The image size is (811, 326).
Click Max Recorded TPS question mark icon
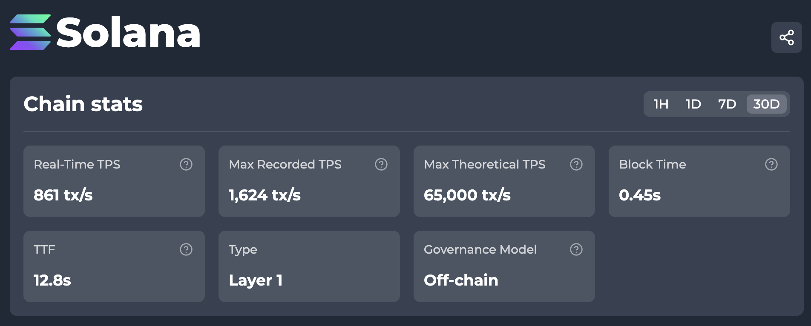(381, 164)
